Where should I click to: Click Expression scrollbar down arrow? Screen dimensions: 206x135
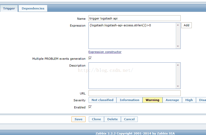click(x=178, y=46)
